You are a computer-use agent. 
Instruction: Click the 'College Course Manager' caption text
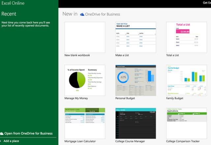click(x=130, y=141)
